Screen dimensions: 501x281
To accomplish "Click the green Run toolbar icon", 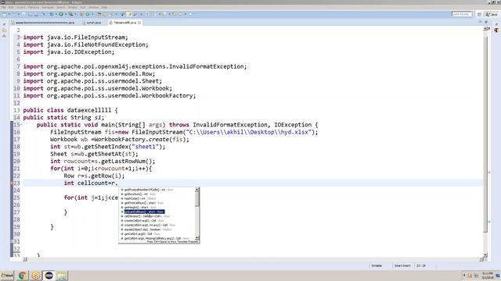I will (61, 14).
